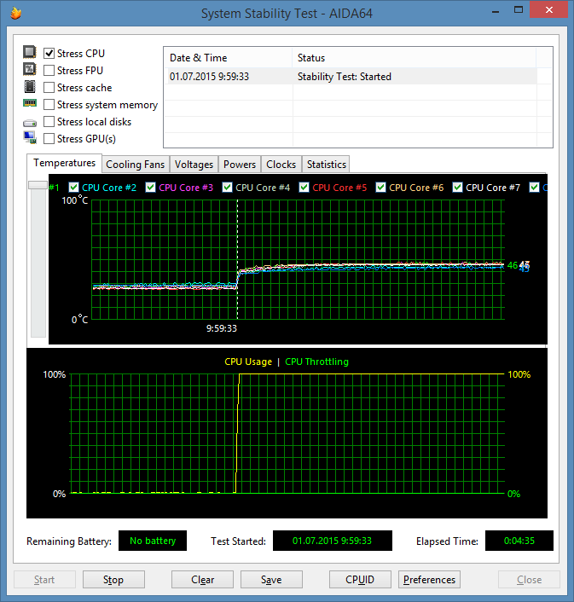574x602 pixels.
Task: Enable the Stress local disks checkbox
Action: [49, 122]
